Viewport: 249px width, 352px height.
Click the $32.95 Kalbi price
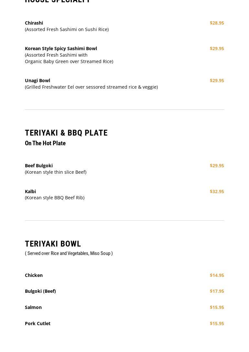[x=217, y=192]
